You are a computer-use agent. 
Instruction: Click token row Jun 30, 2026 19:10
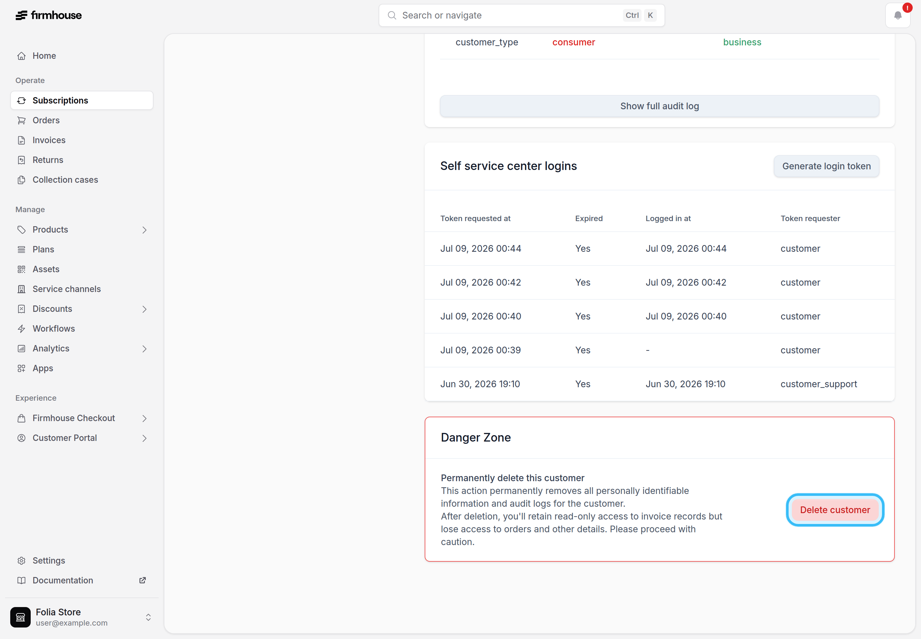659,384
